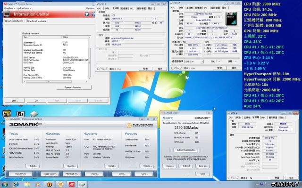
Task: Click the Catalyst Control Center title bar icon
Action: point(5,4)
